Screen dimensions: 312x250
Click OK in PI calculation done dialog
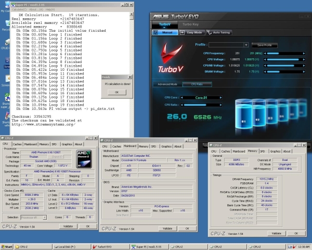point(117,92)
